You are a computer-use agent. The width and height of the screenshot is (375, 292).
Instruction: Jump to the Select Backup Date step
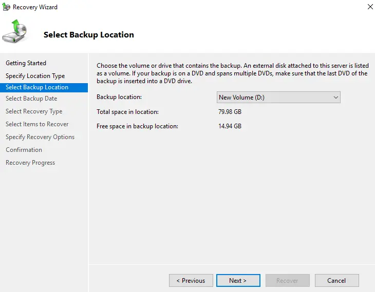pyautogui.click(x=31, y=99)
